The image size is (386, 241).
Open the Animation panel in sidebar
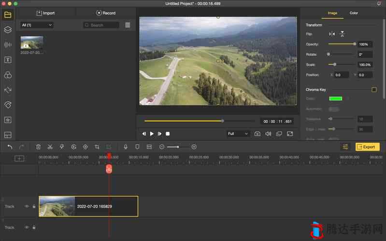[8, 105]
